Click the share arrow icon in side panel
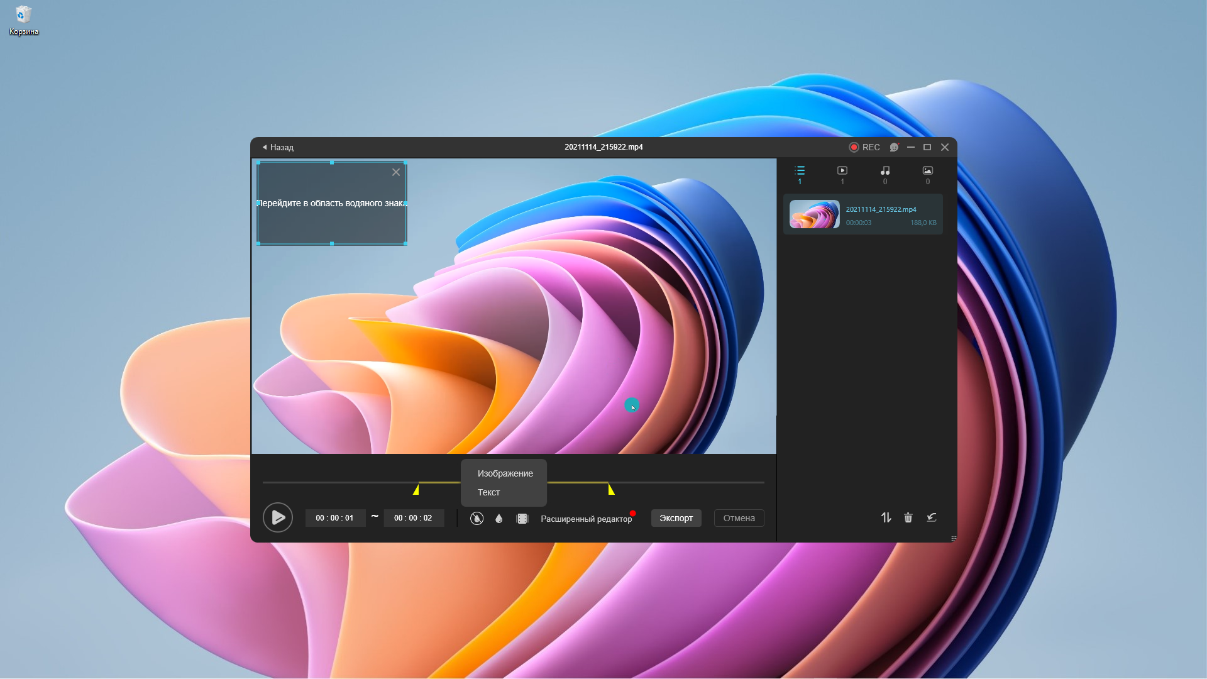Screen dimensions: 1207x679 [x=932, y=517]
